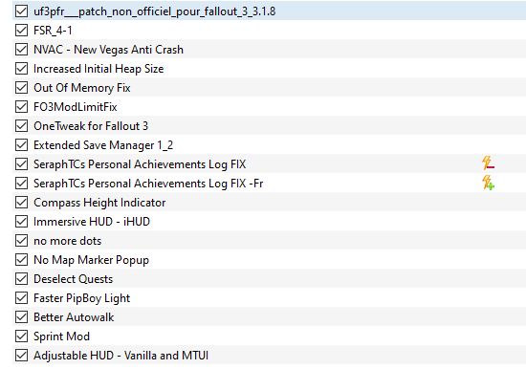Disable the Out Of Memory Fix checkbox
The image size is (526, 369).
coord(21,87)
